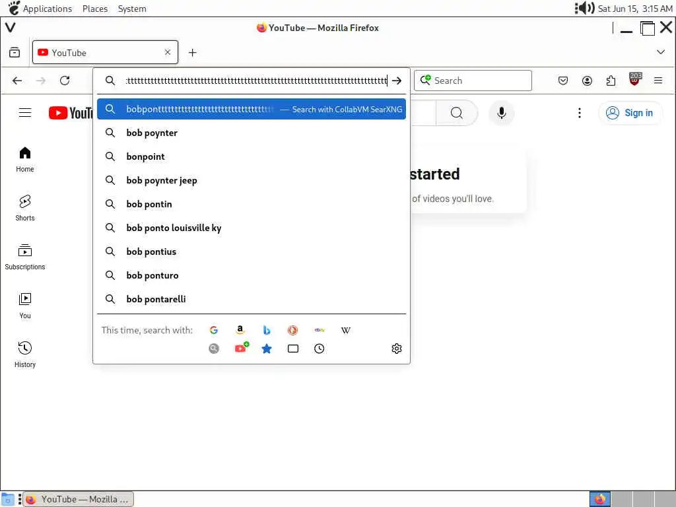The width and height of the screenshot is (676, 507).
Task: Search open tabs icon
Action: coord(292,349)
